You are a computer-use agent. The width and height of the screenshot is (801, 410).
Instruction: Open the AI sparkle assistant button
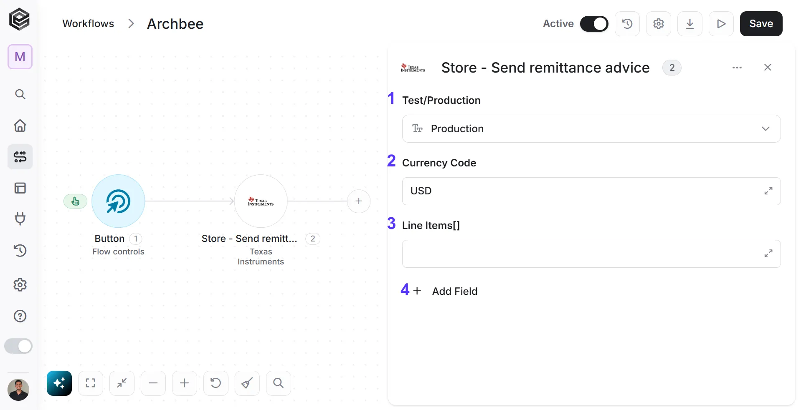[59, 383]
